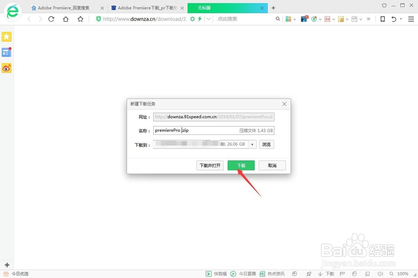The image size is (418, 278).
Task: Open a new tab with plus button
Action: (273, 8)
